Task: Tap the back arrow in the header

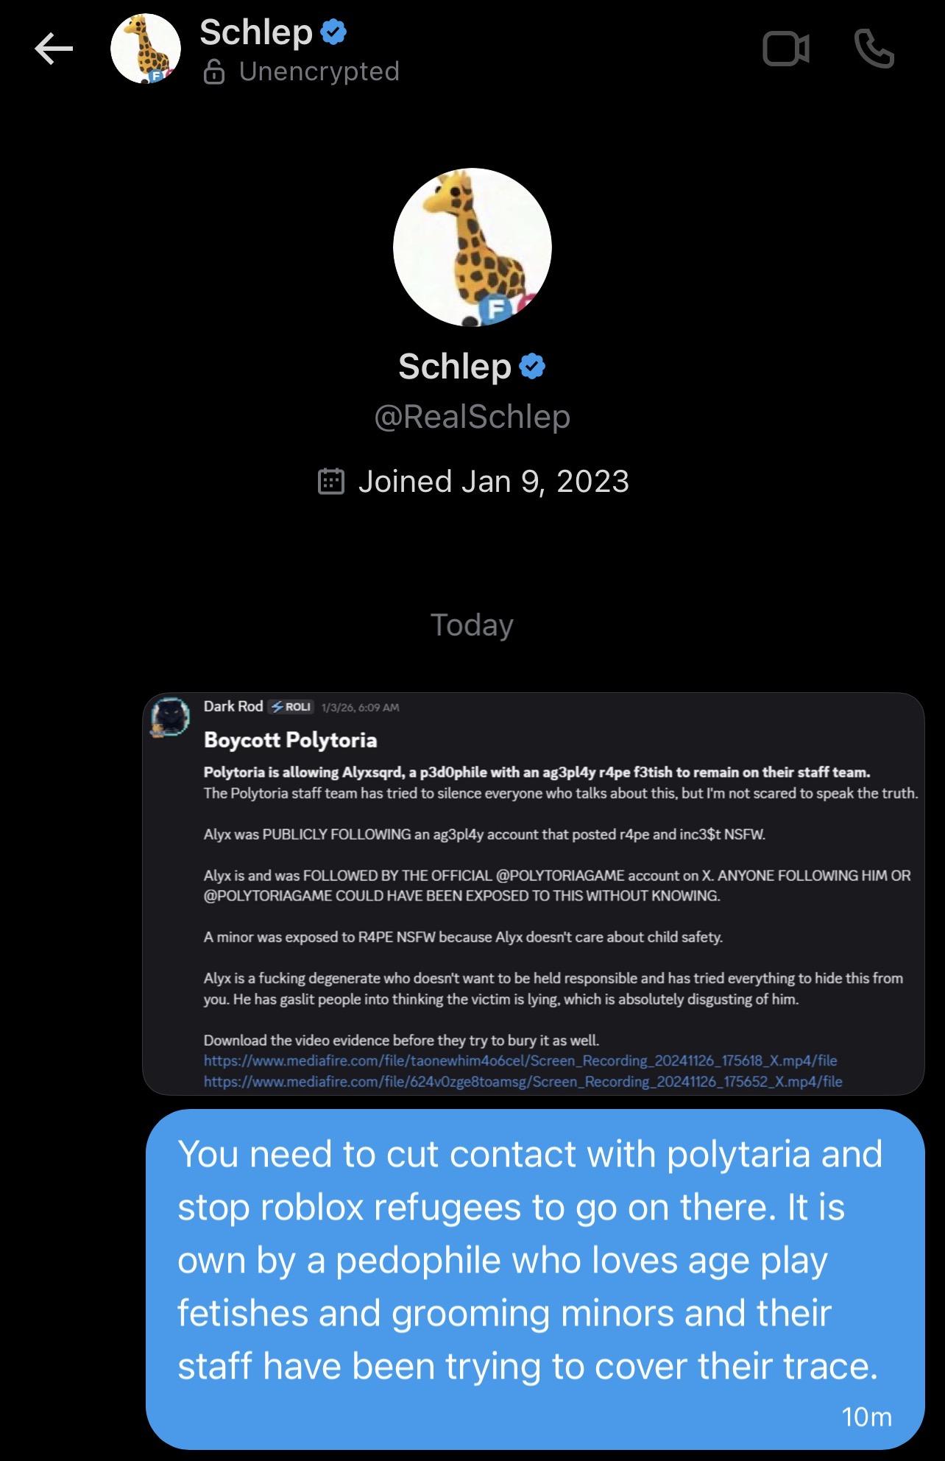Action: point(54,50)
